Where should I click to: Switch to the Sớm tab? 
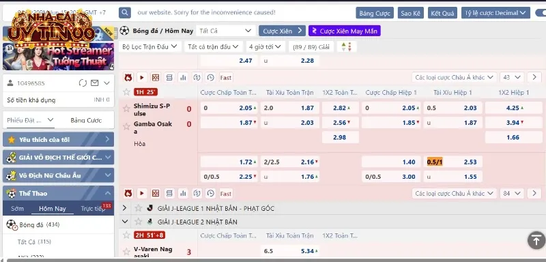[17, 209]
